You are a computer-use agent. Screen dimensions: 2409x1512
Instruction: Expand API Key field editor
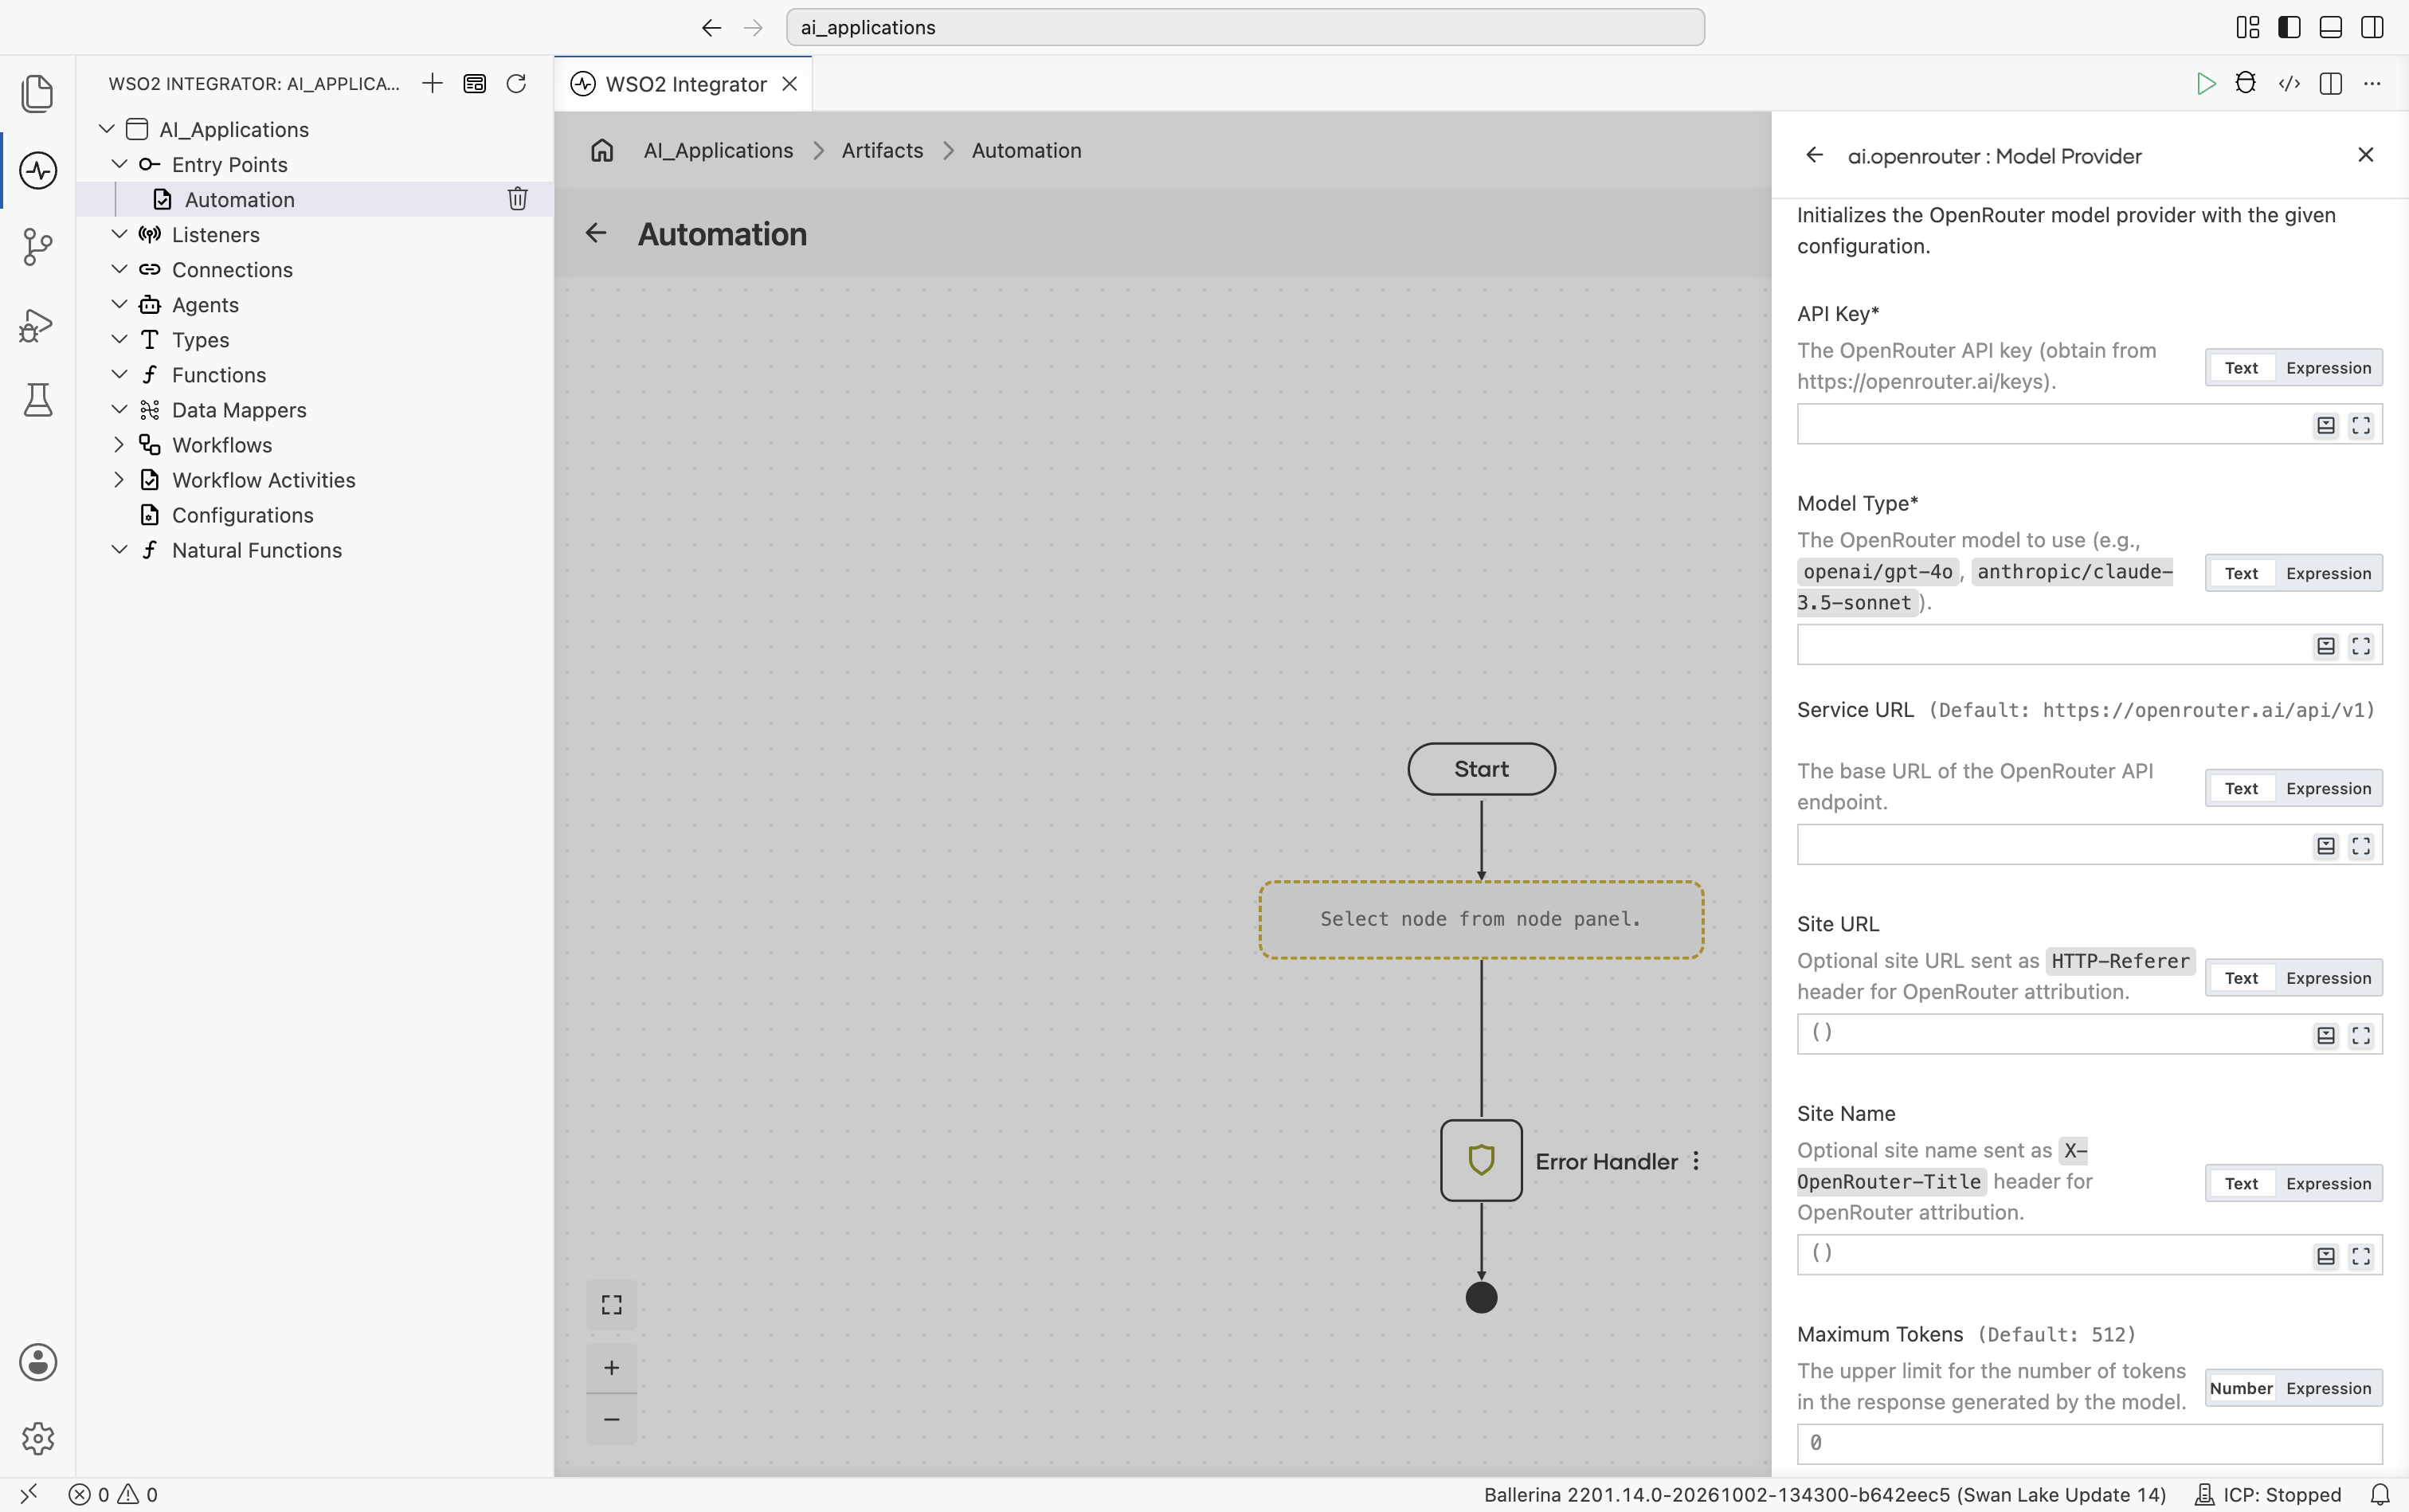[2361, 425]
